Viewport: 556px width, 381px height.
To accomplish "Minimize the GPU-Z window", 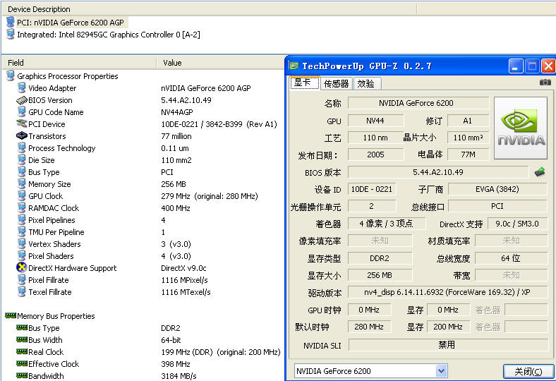I will click(x=516, y=66).
